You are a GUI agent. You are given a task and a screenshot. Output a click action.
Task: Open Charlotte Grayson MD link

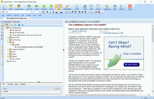(x=113, y=33)
